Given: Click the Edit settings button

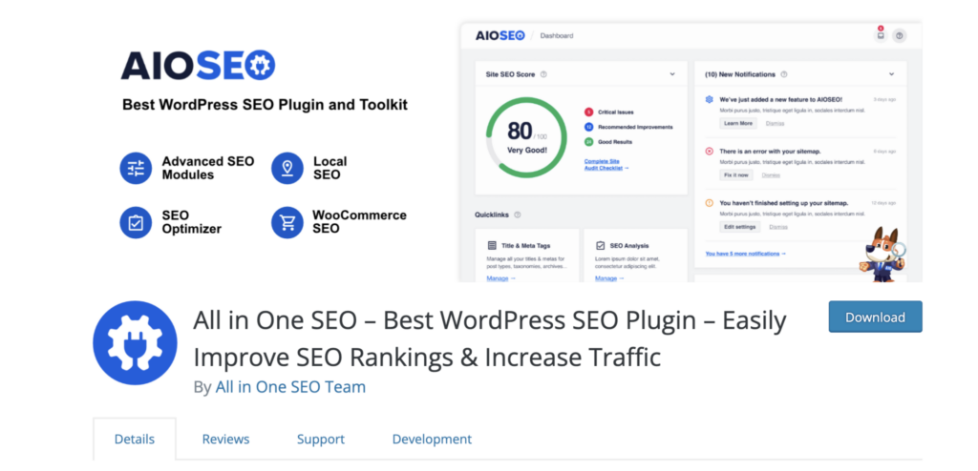Looking at the screenshot, I should pos(740,227).
